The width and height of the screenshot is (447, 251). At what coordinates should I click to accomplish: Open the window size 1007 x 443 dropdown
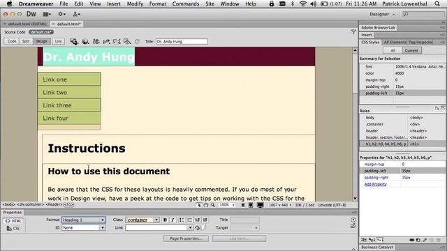(280, 205)
